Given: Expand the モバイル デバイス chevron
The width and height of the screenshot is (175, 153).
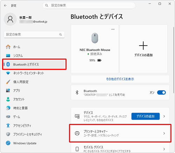Looking at the screenshot, I should [x=164, y=149].
